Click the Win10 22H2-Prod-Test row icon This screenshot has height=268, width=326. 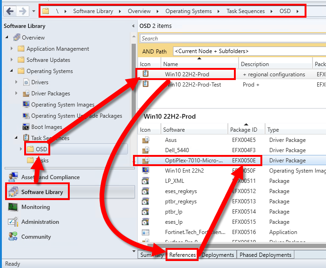(146, 84)
